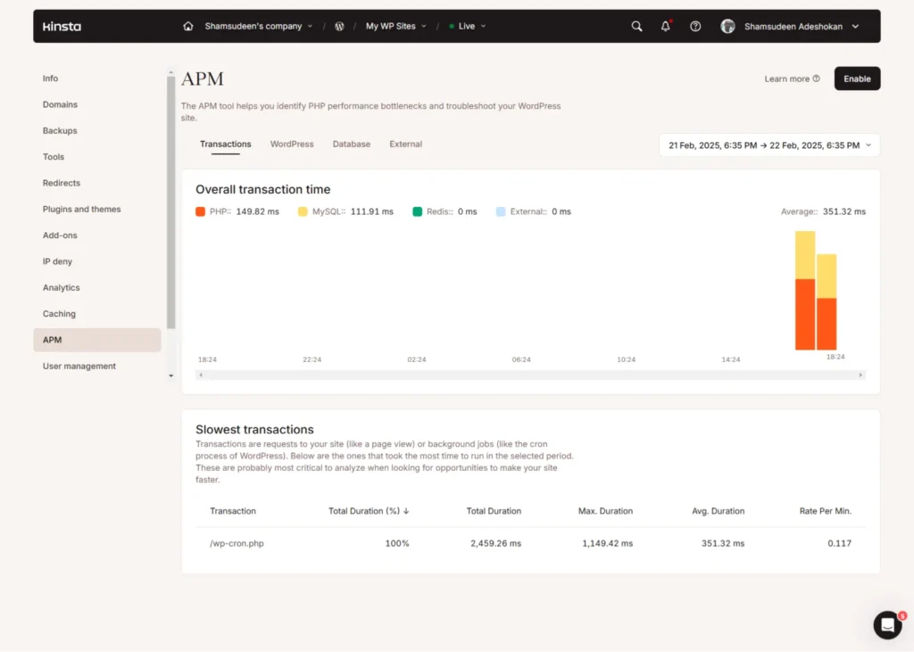Open the search icon in the top bar
The height and width of the screenshot is (652, 914).
(636, 26)
